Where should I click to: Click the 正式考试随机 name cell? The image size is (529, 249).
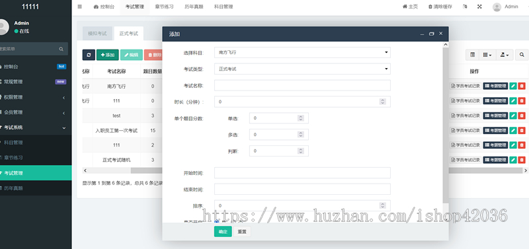coord(116,160)
